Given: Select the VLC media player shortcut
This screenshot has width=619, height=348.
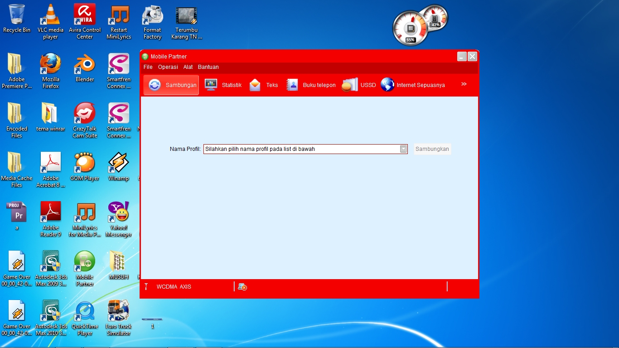Looking at the screenshot, I should 50,22.
